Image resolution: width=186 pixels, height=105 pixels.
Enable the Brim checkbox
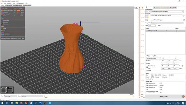(162, 25)
